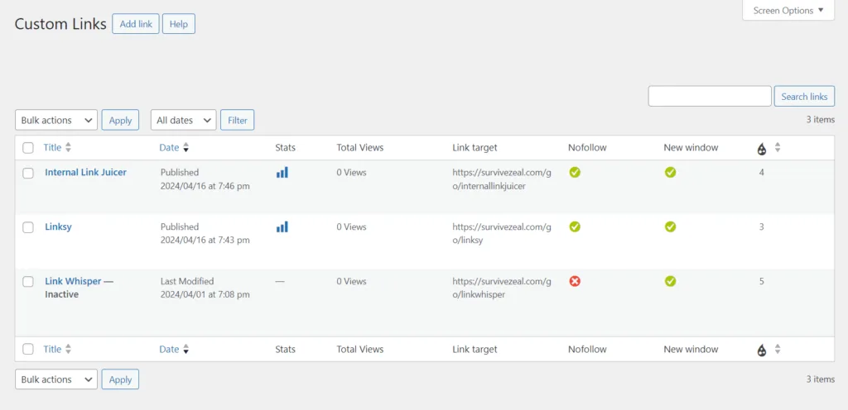848x410 pixels.
Task: Check the select-all box in top header
Action: coord(28,148)
